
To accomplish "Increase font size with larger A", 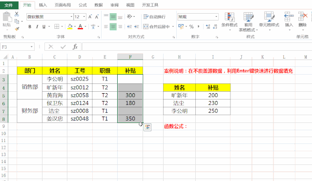I will pyautogui.click(x=90, y=17).
